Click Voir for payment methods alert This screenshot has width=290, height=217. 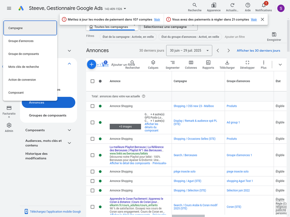coord(157,19)
